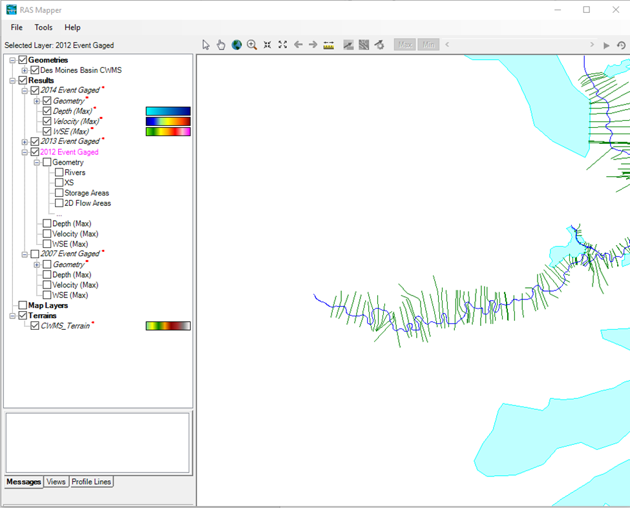Click the profile plot toolbar icon

tap(348, 45)
